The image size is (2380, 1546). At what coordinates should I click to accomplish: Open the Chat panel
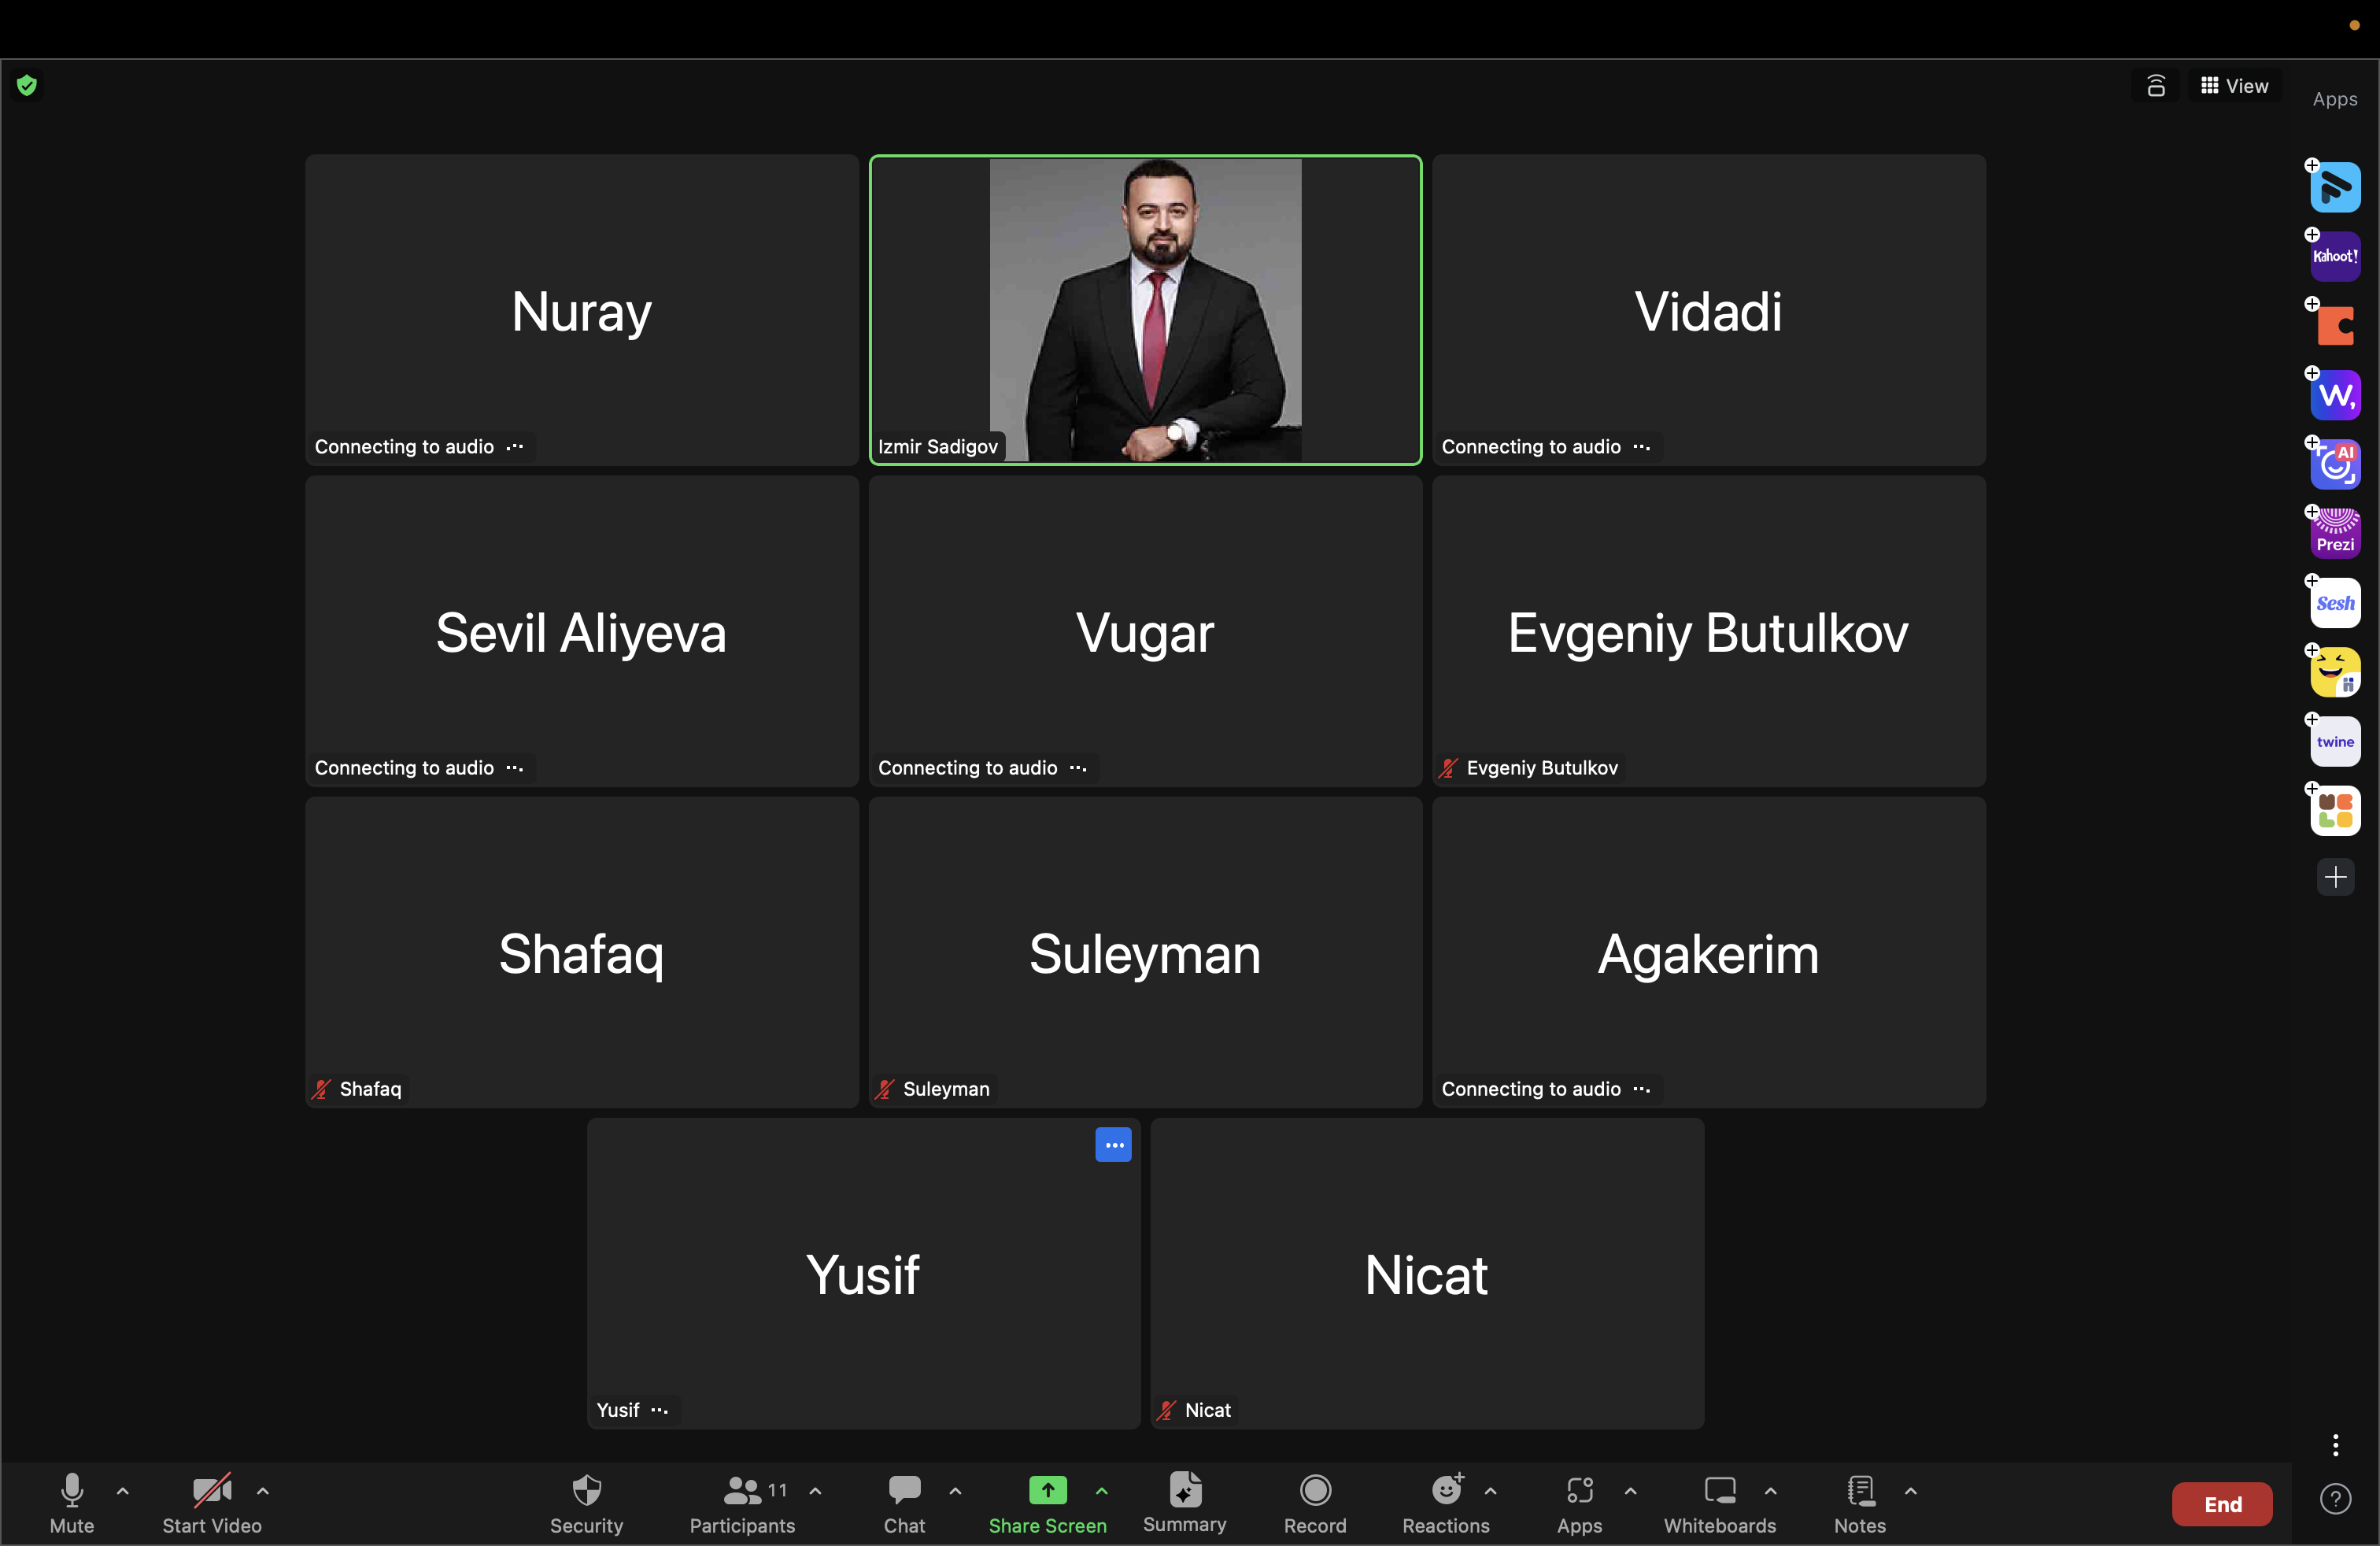click(x=904, y=1491)
